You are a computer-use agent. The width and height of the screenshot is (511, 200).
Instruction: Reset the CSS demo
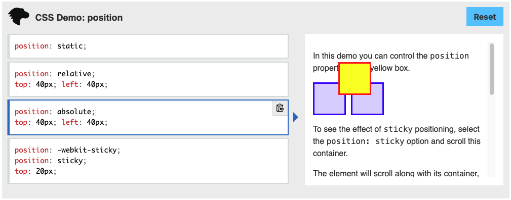[x=485, y=17]
